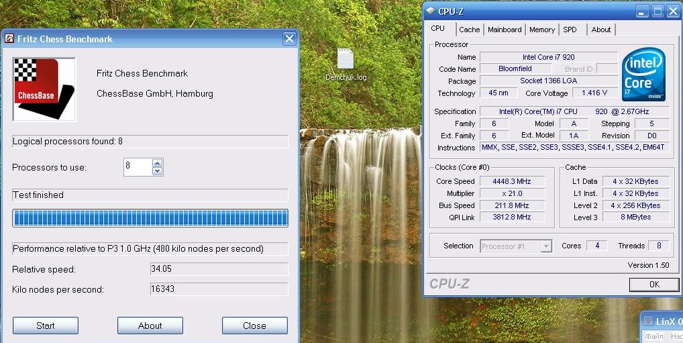683x343 pixels.
Task: Switch to the CPU tab in CPU-Z
Action: coord(437,29)
